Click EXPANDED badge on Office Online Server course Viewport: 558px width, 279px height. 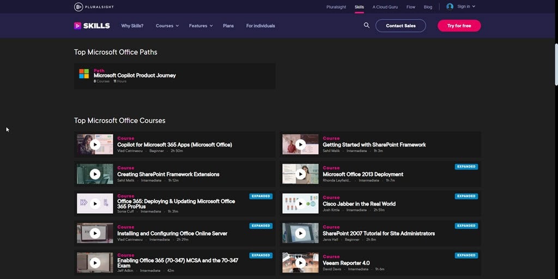[261, 226]
